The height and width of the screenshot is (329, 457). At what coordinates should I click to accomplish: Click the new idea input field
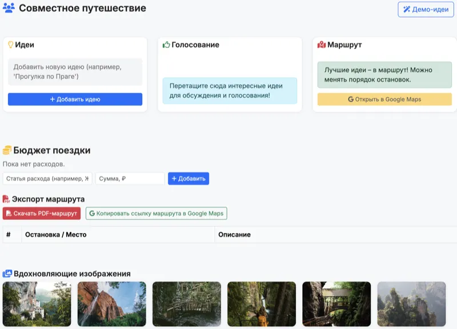click(x=74, y=71)
